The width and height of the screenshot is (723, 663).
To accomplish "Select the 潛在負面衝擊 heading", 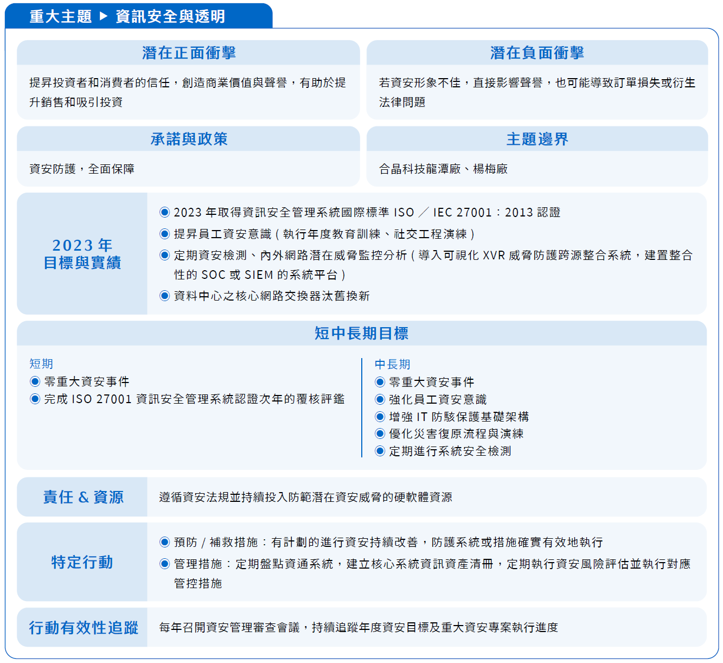I will coord(537,53).
